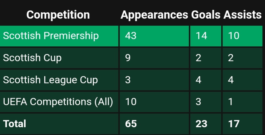Click the Total row label

(15, 124)
